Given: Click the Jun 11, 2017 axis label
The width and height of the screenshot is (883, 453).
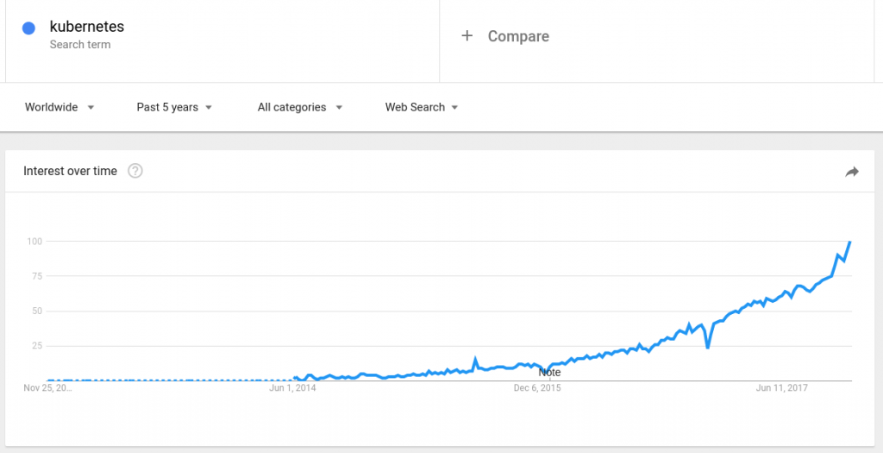Looking at the screenshot, I should [x=782, y=388].
